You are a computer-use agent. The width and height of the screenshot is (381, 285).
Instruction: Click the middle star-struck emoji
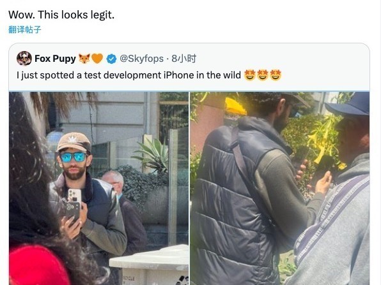[263, 75]
